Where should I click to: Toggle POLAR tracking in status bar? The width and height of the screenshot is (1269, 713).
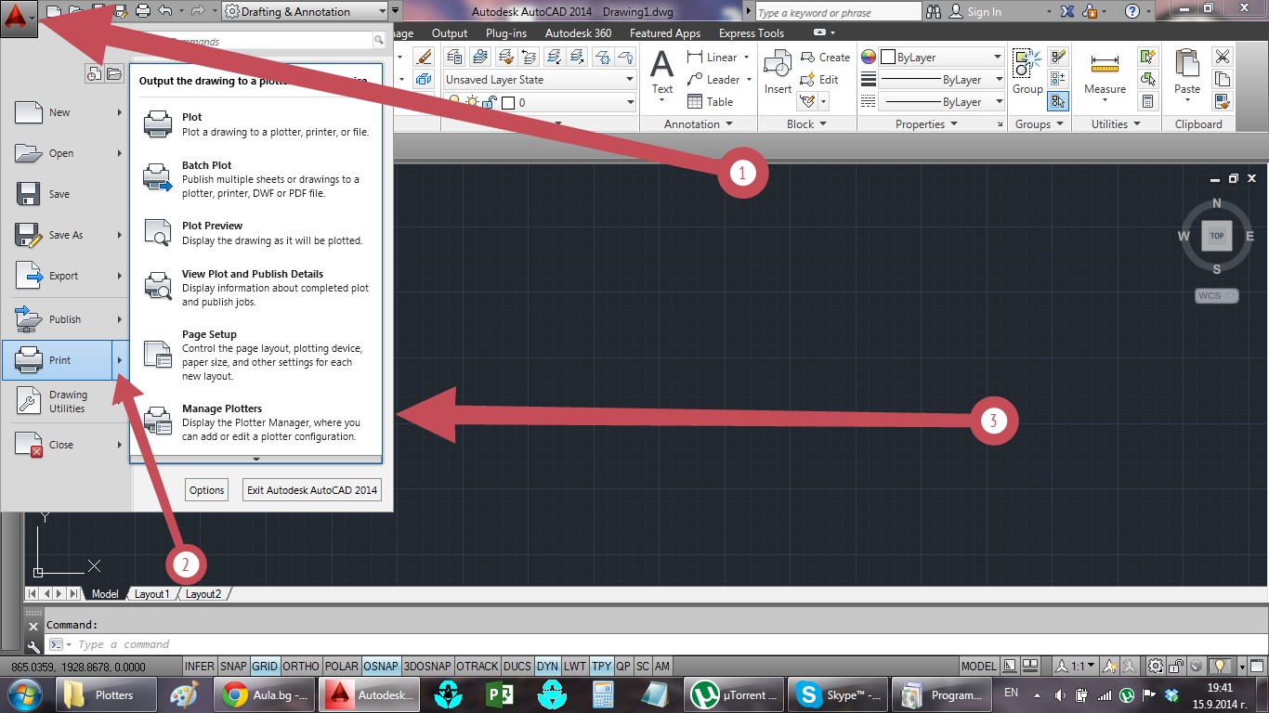(x=342, y=667)
